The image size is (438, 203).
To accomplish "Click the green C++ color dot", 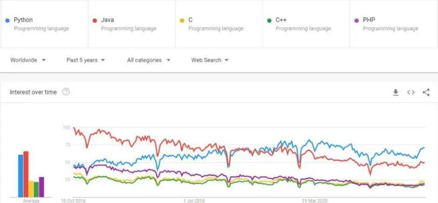I will tap(269, 21).
